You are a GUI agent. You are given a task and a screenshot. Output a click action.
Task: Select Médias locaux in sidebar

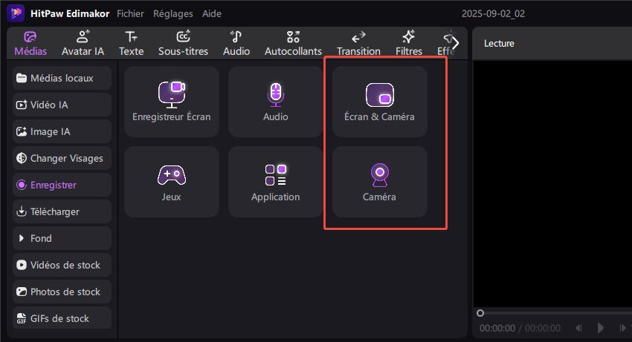coord(62,78)
